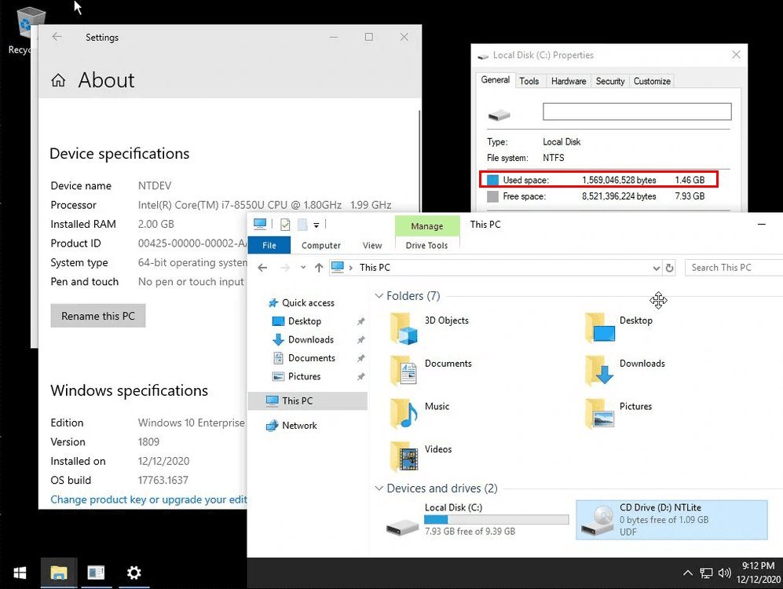Click the network tray icon
Viewport: 783px width, 589px height.
706,573
